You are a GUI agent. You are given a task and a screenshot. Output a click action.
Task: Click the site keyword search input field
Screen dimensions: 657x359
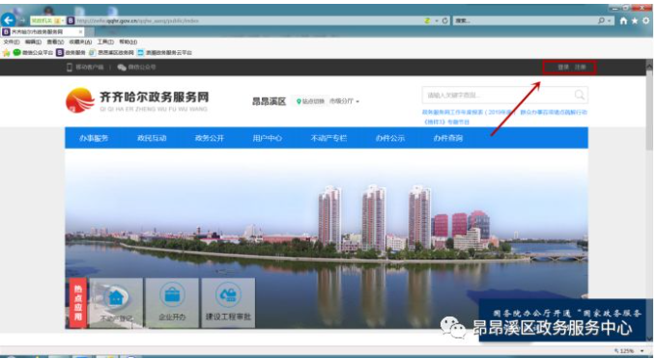point(498,96)
